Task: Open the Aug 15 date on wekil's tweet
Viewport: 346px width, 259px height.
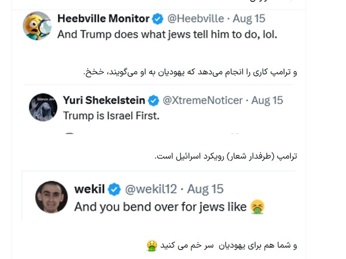Action: click(205, 189)
